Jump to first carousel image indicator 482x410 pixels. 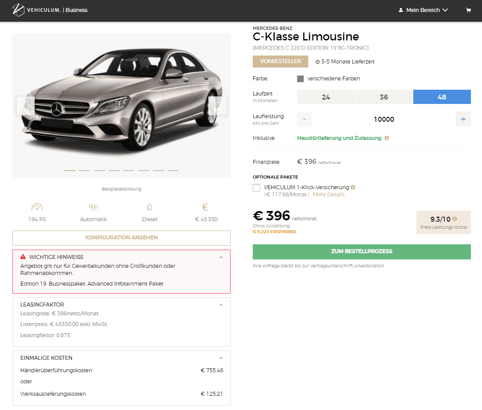pos(70,170)
